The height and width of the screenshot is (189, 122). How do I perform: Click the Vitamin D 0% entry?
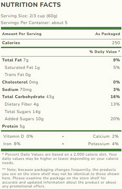point(18,136)
